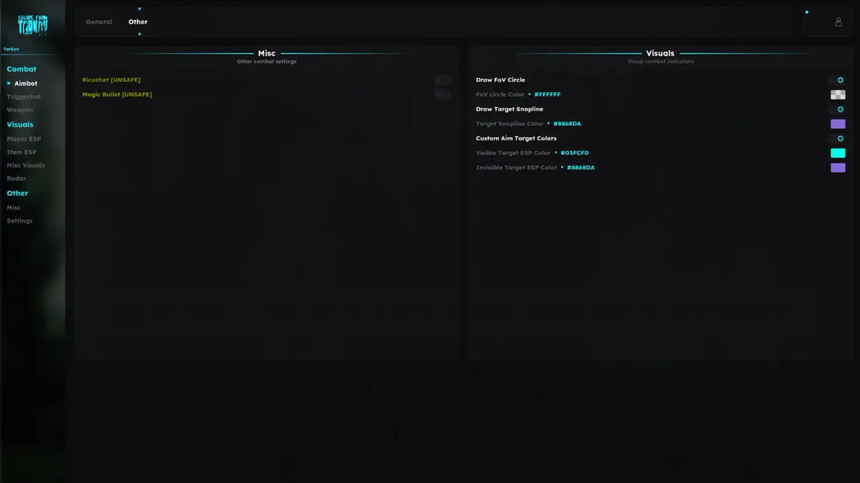The width and height of the screenshot is (860, 483).
Task: Click the chevron above the Other tab
Action: (x=139, y=9)
